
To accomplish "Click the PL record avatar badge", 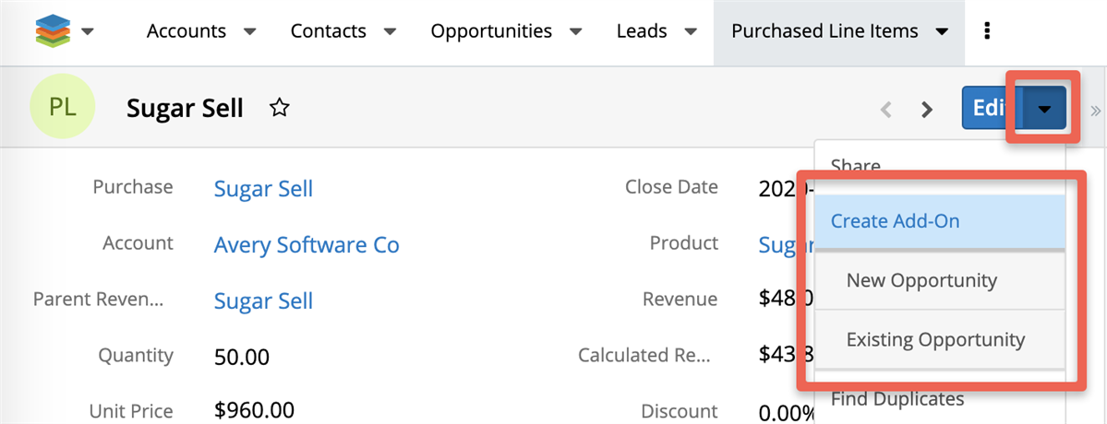I will pyautogui.click(x=62, y=107).
